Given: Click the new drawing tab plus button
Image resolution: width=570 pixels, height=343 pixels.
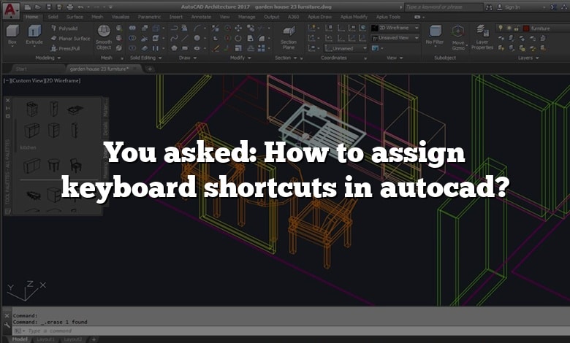Looking at the screenshot, I should [150, 69].
